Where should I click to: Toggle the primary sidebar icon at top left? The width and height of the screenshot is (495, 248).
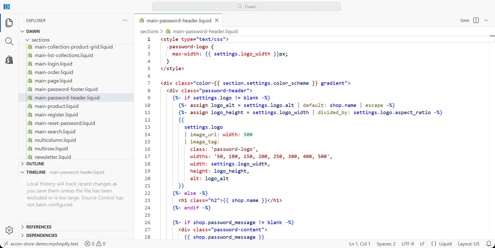7,6
